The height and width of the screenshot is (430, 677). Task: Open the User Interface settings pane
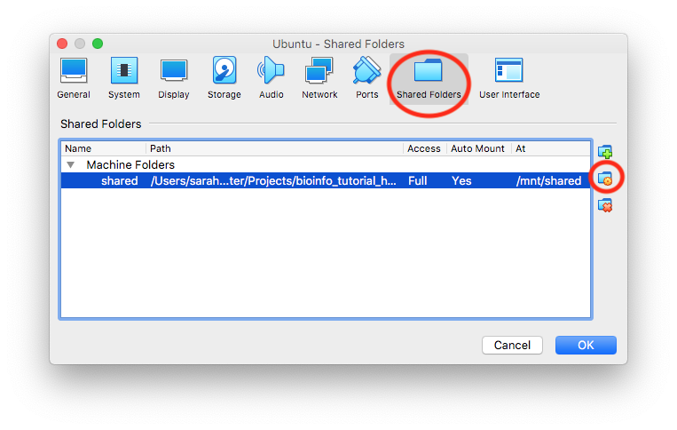click(509, 78)
